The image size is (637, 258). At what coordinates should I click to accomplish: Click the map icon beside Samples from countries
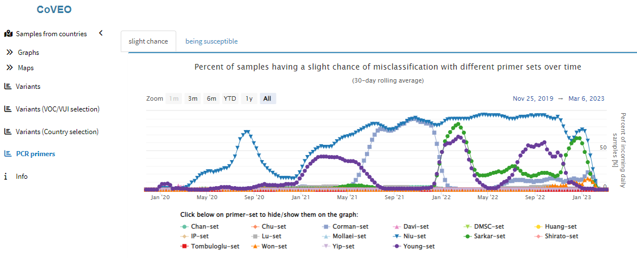pyautogui.click(x=9, y=34)
